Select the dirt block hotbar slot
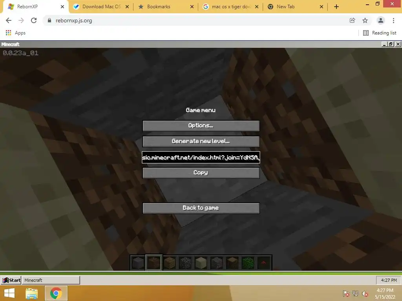This screenshot has height=301, width=402. (154, 263)
